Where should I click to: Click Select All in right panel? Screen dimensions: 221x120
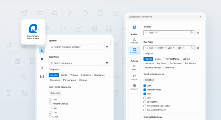click(149, 80)
